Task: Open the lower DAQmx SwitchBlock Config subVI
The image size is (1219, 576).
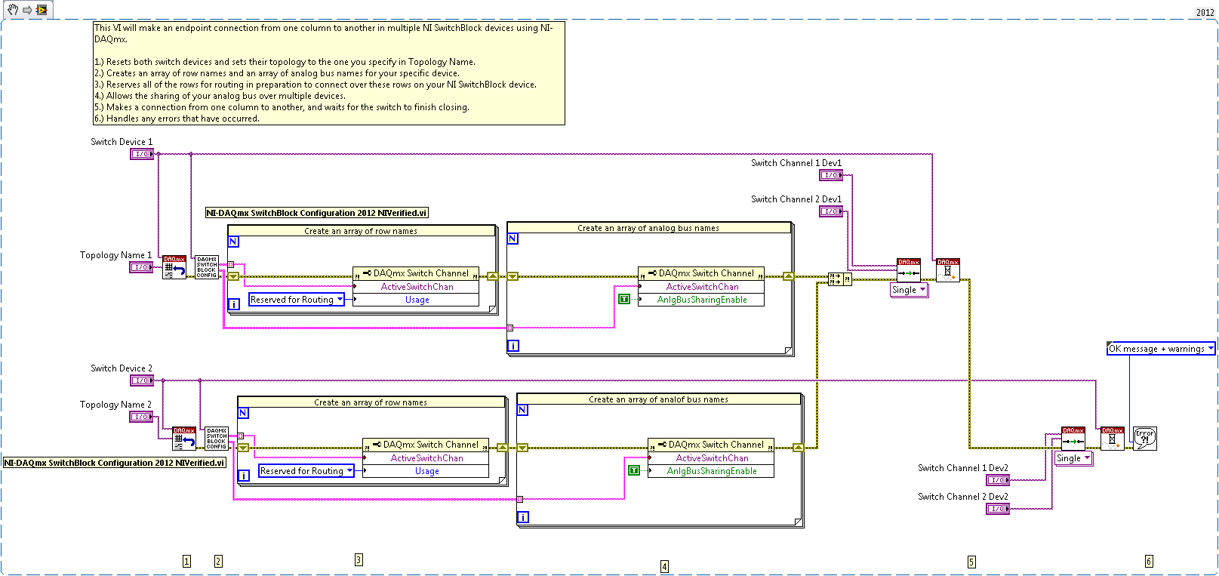Action: click(217, 439)
